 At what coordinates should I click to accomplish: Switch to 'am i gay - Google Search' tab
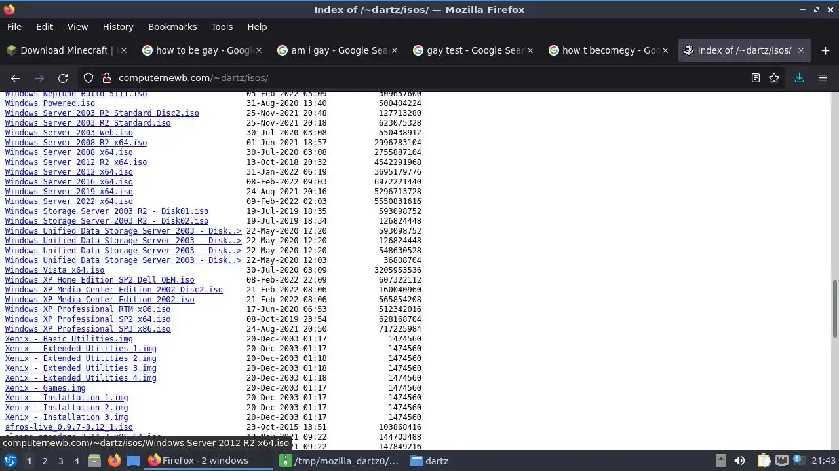tap(337, 50)
